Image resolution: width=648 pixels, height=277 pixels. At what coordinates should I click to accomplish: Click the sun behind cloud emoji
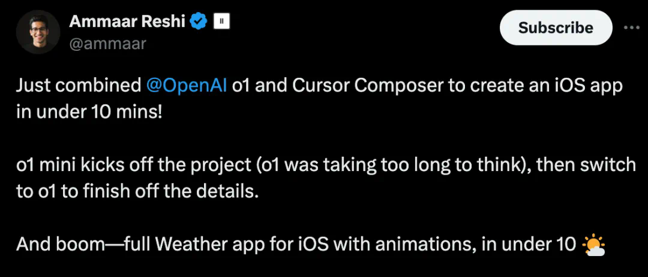point(594,245)
